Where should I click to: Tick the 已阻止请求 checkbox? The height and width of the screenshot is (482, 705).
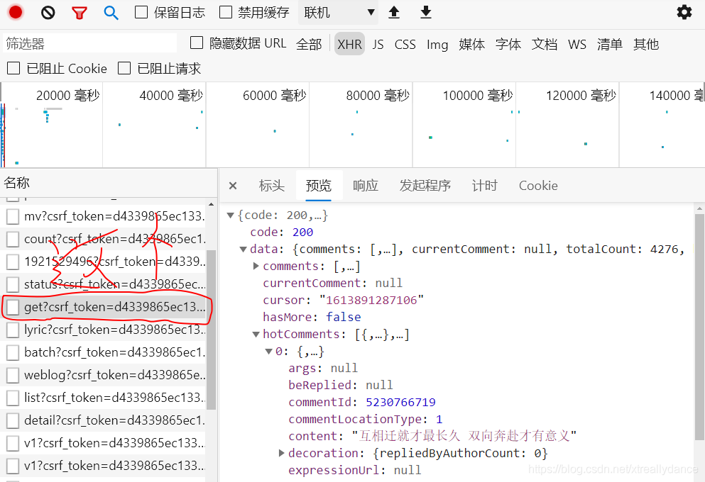click(x=124, y=68)
